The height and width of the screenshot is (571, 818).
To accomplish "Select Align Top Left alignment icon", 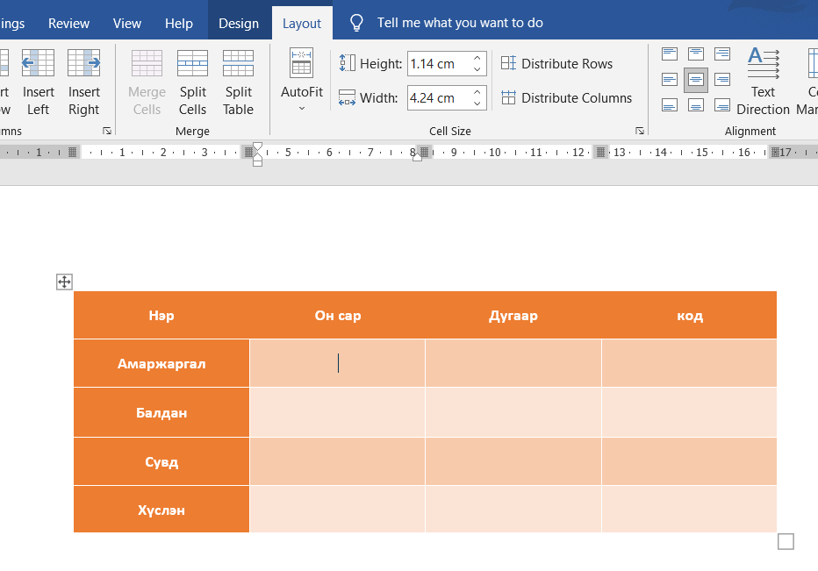I will (670, 54).
